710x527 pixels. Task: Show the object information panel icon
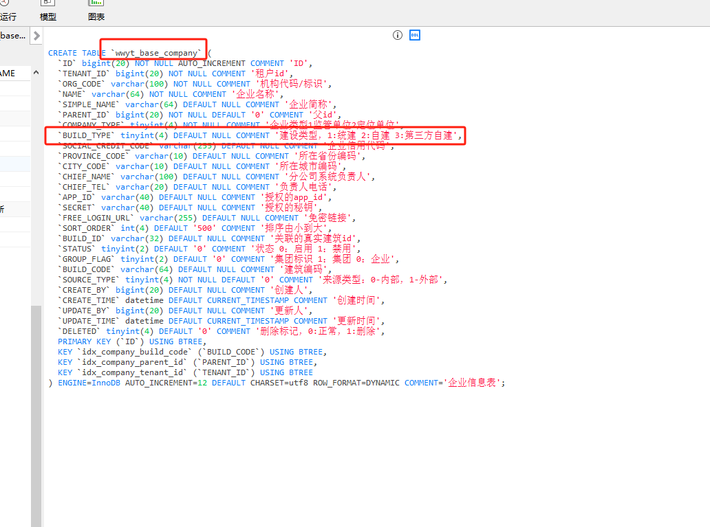point(398,35)
